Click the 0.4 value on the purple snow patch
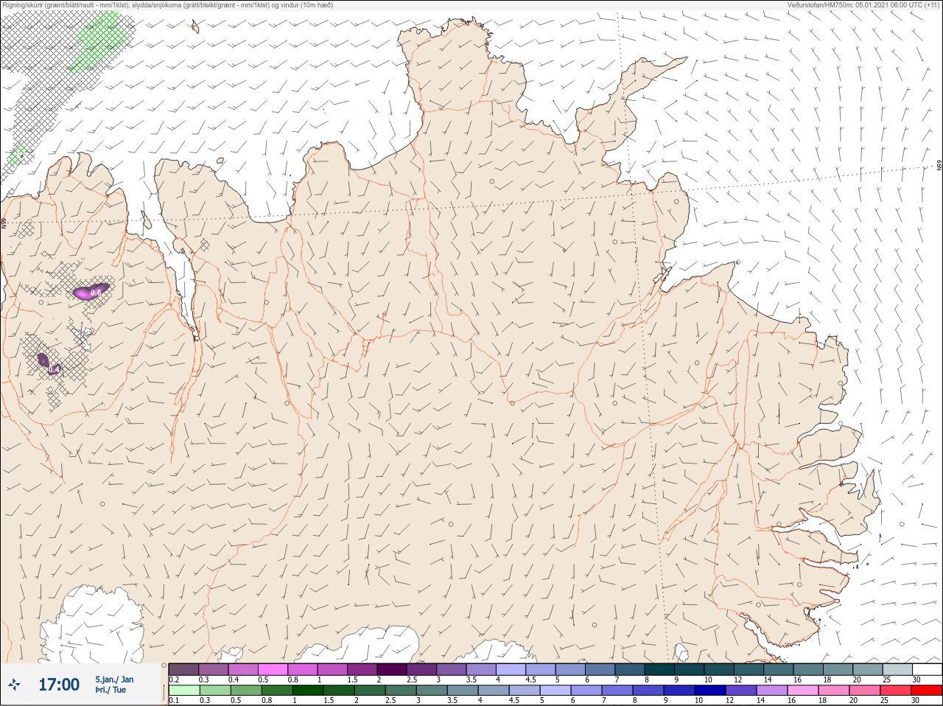Screen dimensions: 943x706 click(55, 368)
